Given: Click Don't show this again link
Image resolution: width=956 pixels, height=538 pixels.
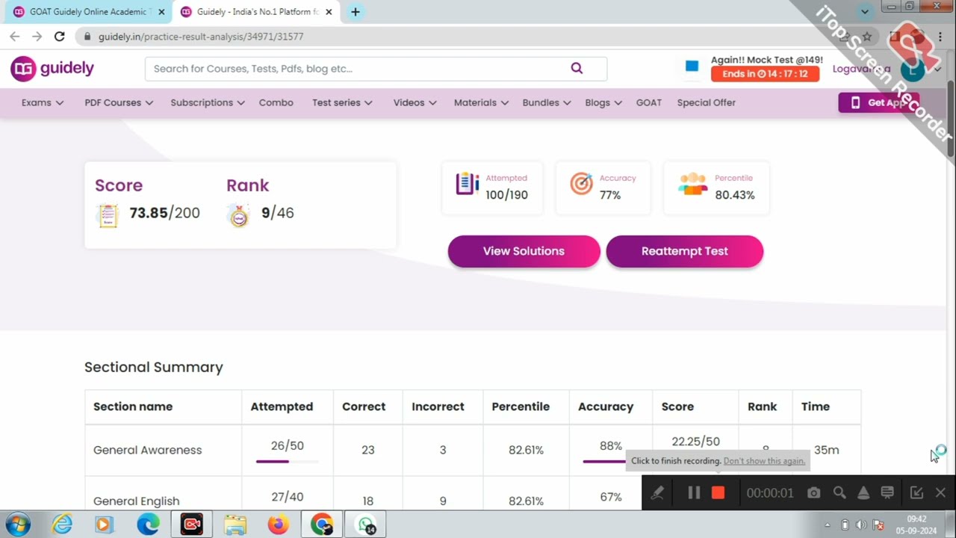Looking at the screenshot, I should click(x=764, y=461).
